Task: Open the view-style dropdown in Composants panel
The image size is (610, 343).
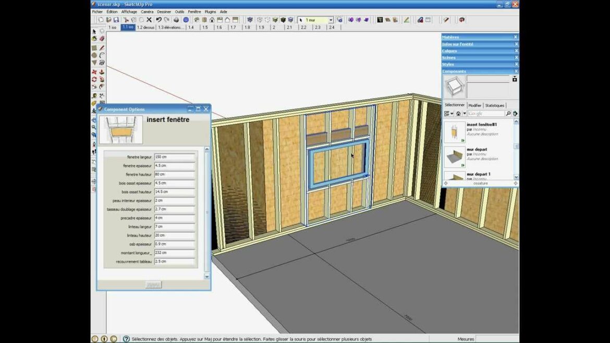Action: pos(452,113)
